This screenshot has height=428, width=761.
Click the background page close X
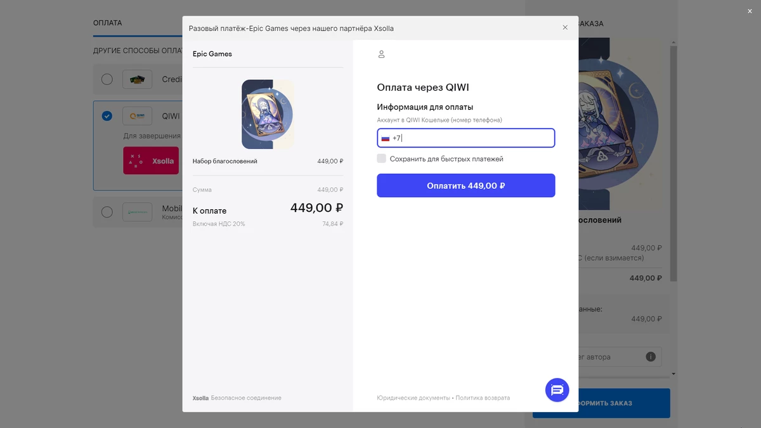[x=750, y=11]
